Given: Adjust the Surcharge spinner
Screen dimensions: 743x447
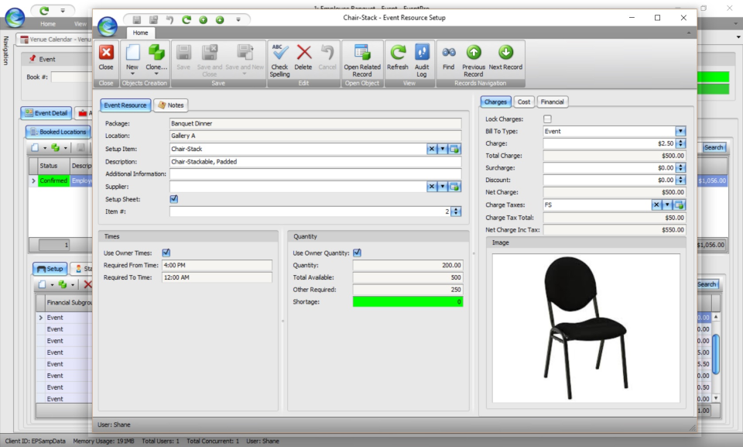Looking at the screenshot, I should pos(680,168).
